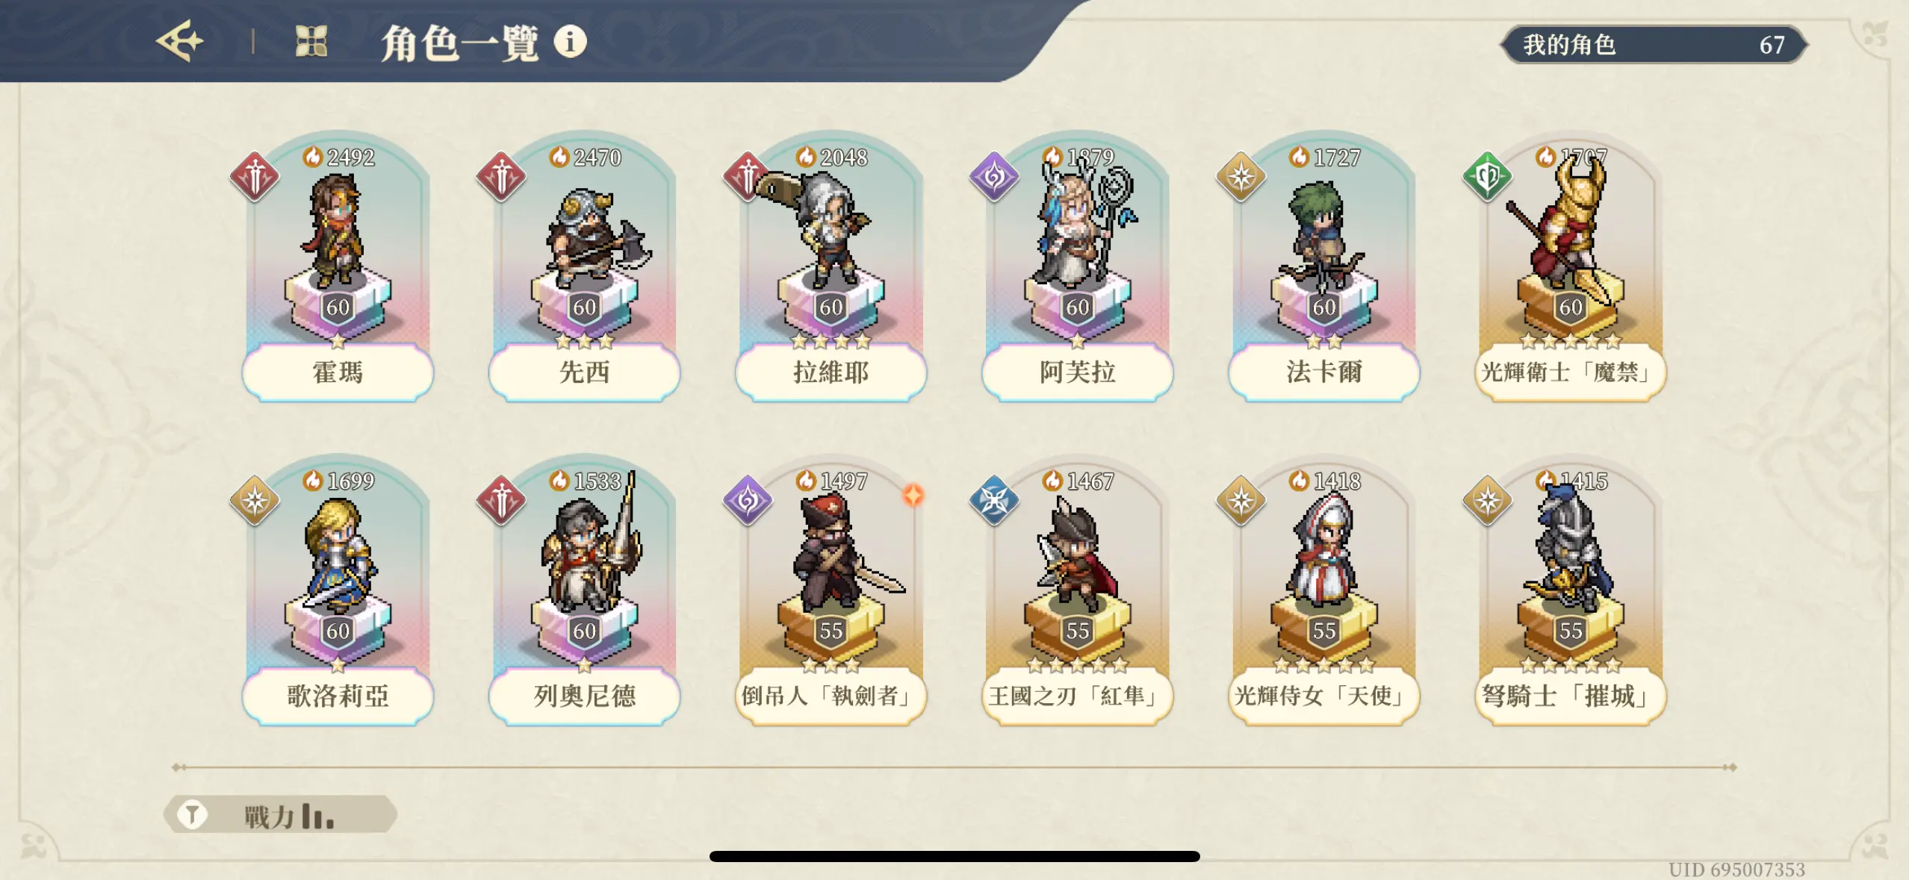The image size is (1909, 880).
Task: Tap the gold star class icon on 法卡爾
Action: [1241, 177]
